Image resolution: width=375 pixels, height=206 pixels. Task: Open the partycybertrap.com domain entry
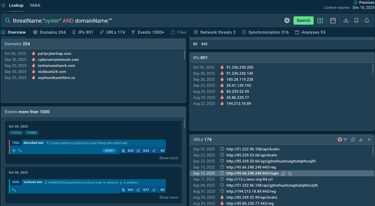coord(55,54)
